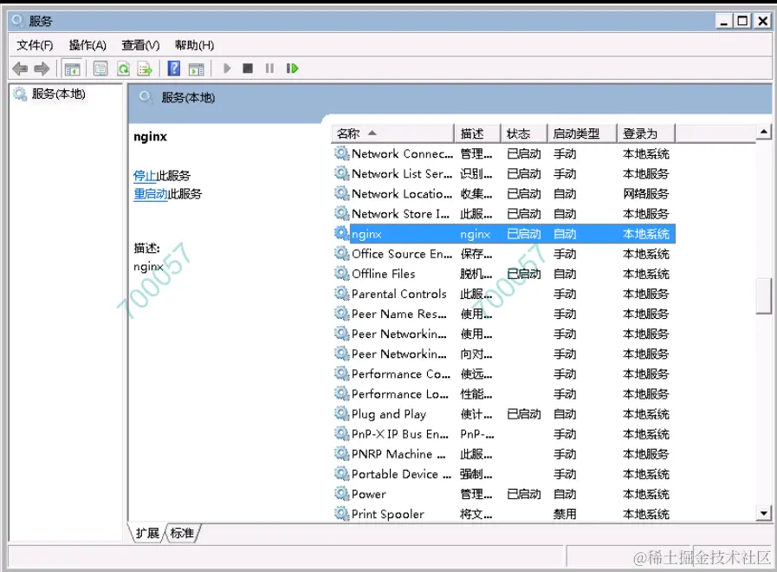Click the gear icon beside Print Spooler
This screenshot has height=572, width=777.
(341, 513)
